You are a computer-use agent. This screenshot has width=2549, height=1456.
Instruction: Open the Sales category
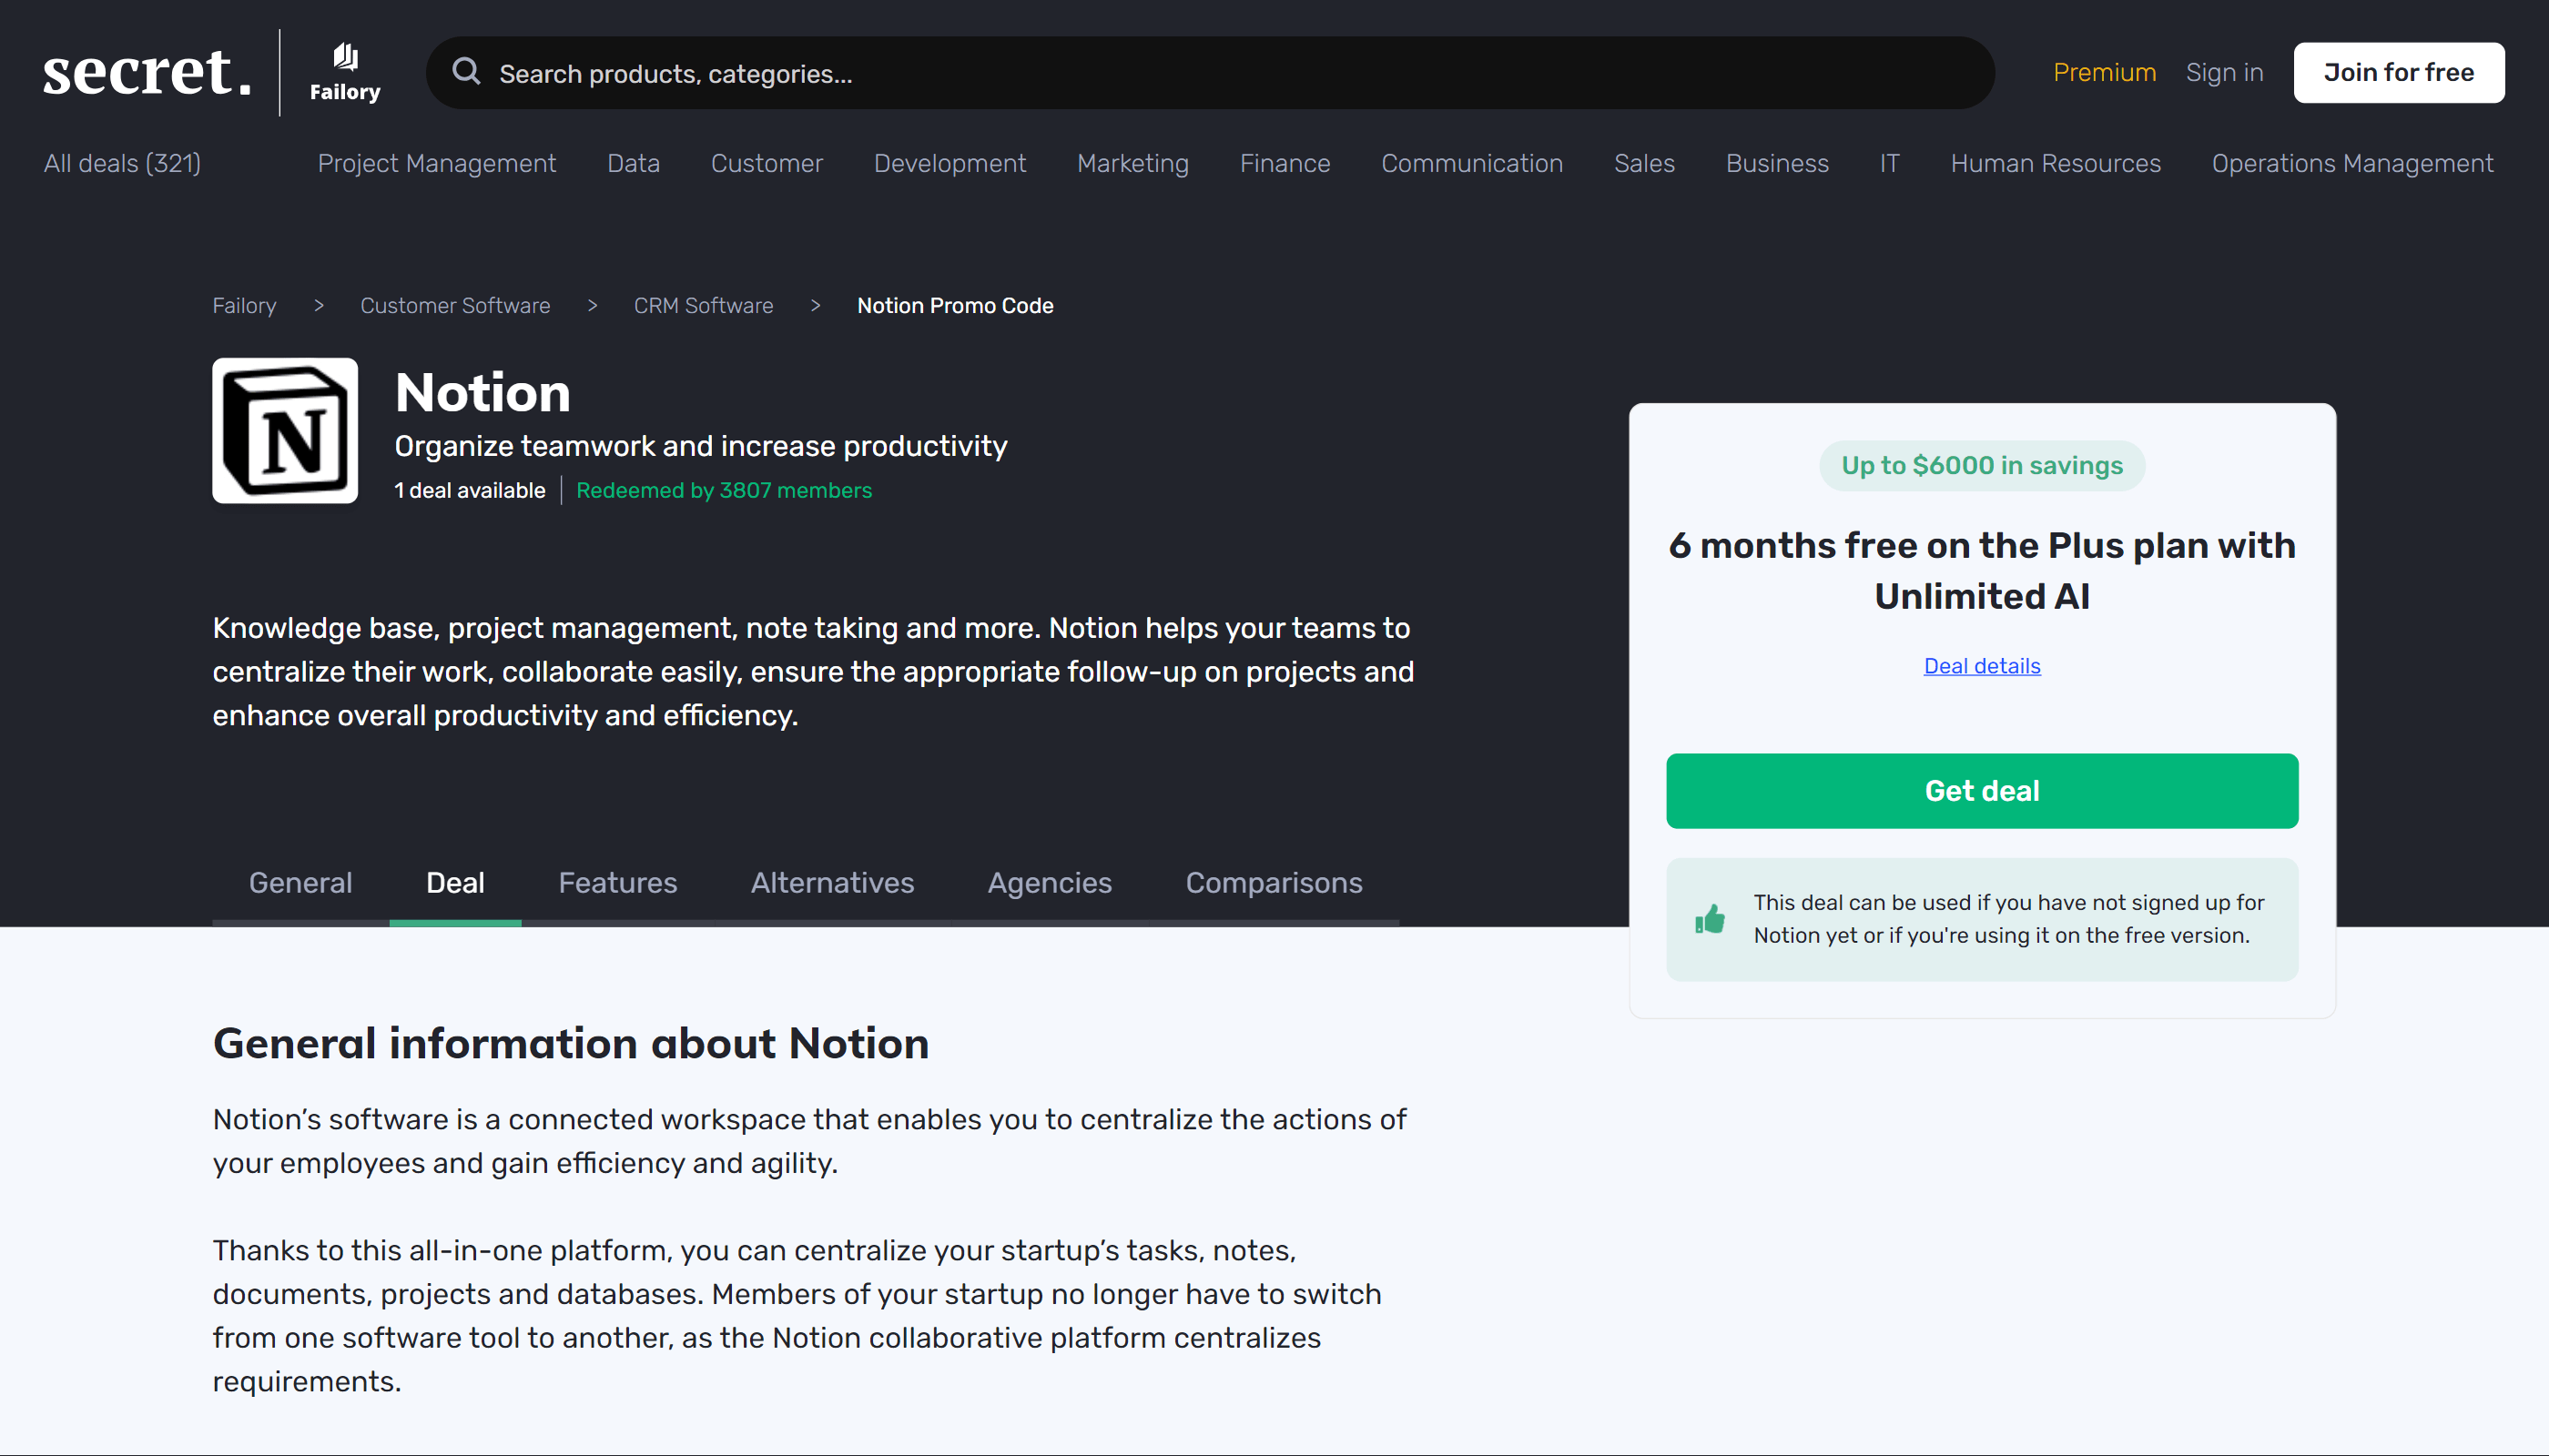tap(1643, 163)
